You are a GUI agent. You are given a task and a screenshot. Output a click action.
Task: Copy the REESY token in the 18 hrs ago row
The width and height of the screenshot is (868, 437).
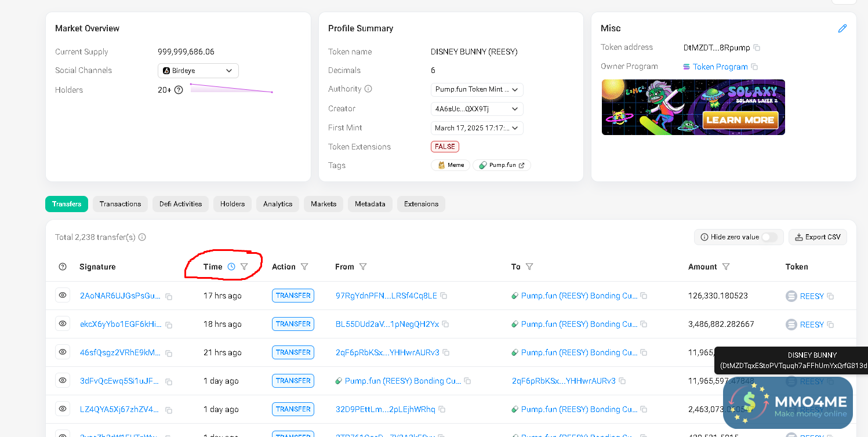[x=830, y=325]
